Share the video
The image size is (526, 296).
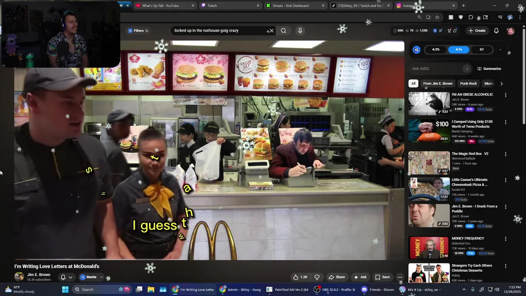(x=337, y=277)
